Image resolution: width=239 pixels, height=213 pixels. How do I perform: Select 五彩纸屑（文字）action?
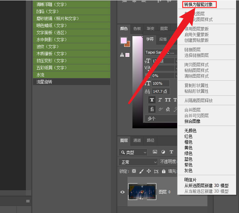click(72, 68)
